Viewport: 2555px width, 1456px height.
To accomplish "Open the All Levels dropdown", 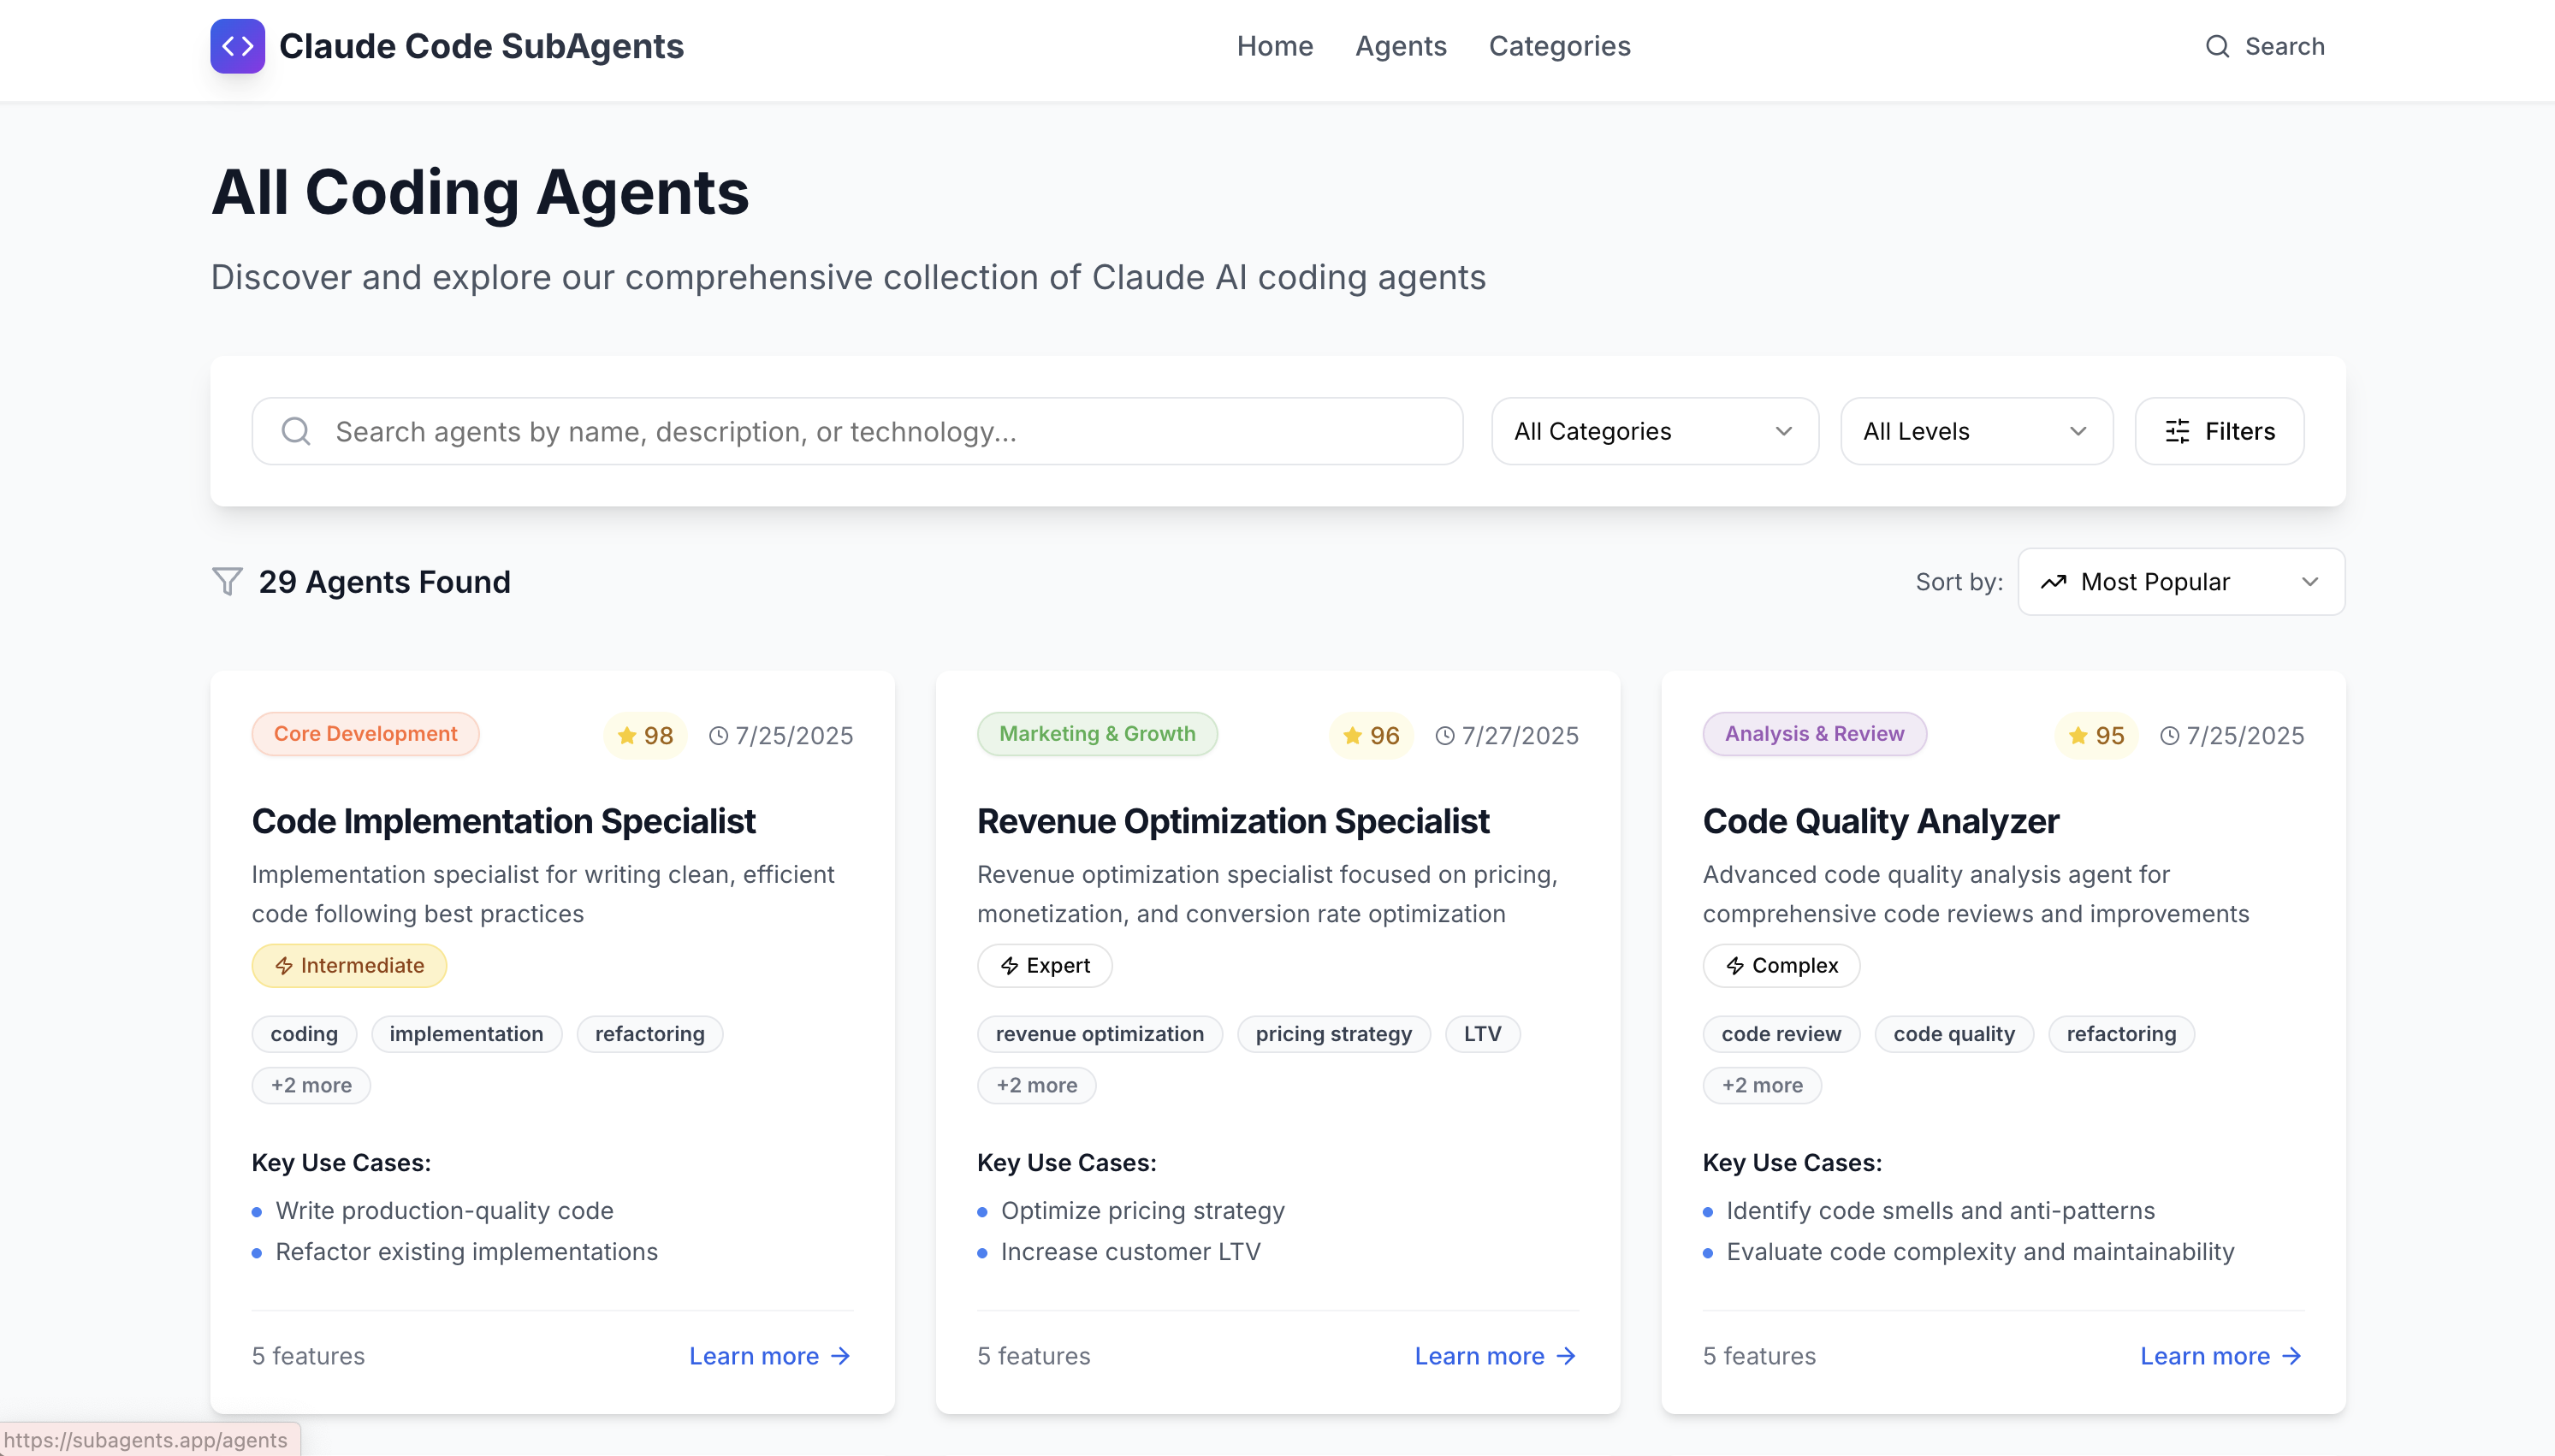I will [1976, 431].
